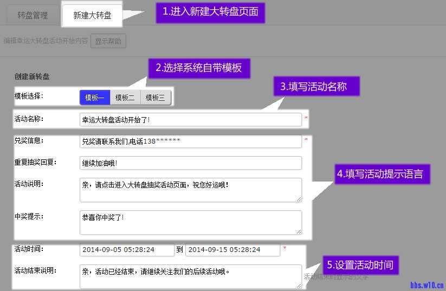446x291 pixels.
Task: Open the activity start date-time field
Action: tap(127, 250)
